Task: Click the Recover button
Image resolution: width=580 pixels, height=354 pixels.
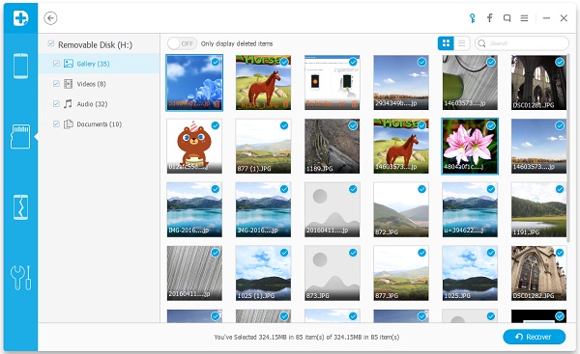Action: (x=535, y=337)
